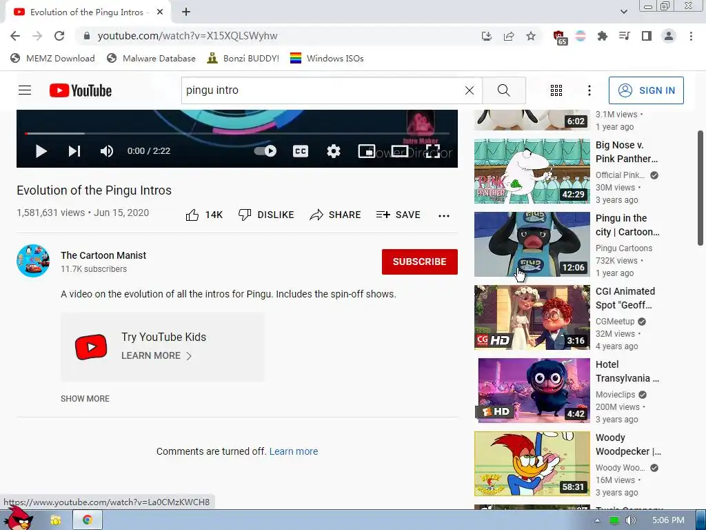Toggle closed captions CC
706x530 pixels.
click(301, 151)
